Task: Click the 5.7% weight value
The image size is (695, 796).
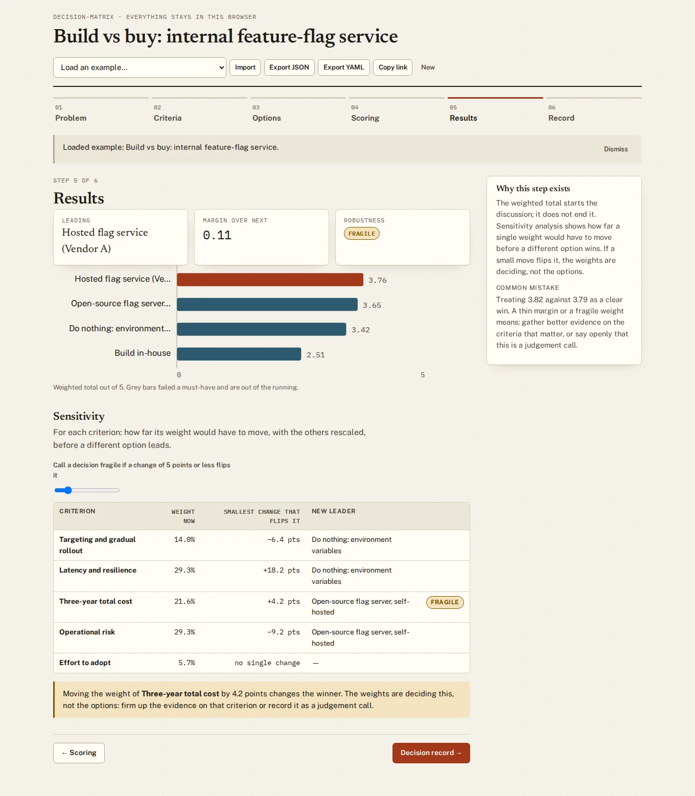Action: (187, 663)
